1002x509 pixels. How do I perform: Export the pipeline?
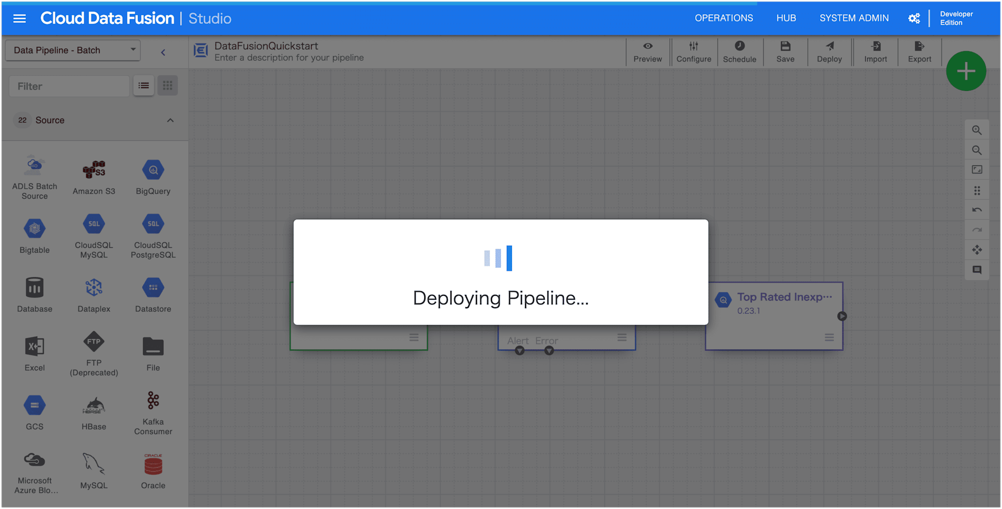919,52
